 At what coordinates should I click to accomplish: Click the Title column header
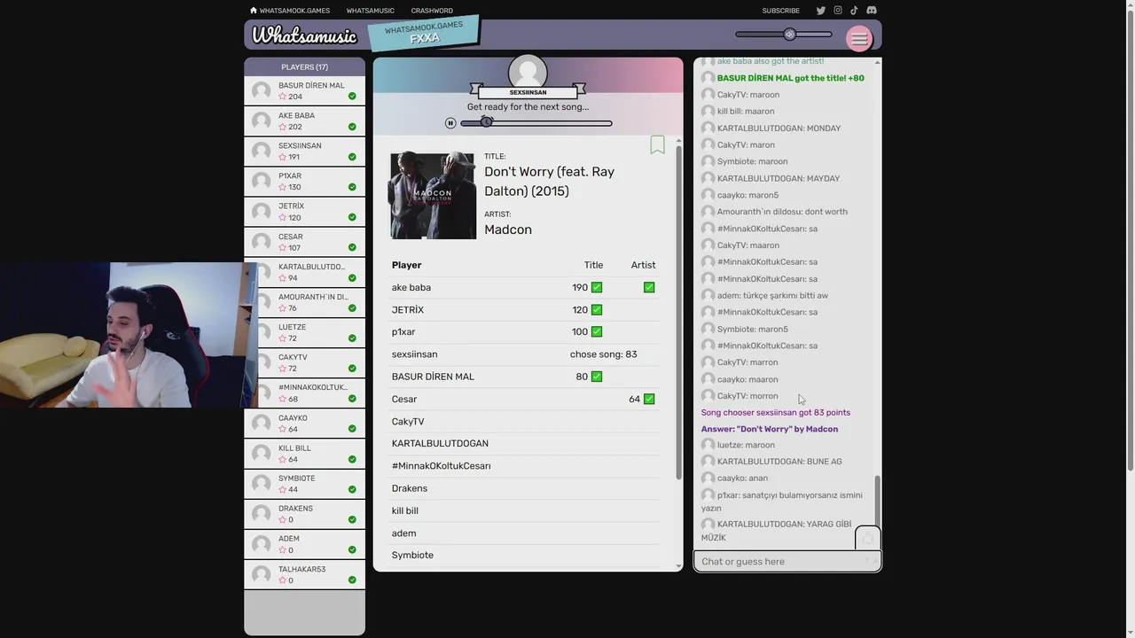click(593, 265)
